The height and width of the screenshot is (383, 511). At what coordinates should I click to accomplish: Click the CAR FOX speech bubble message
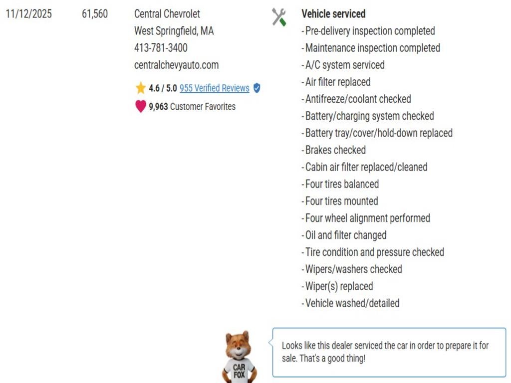click(385, 352)
